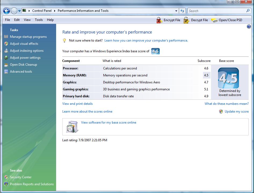Click Open/Close PSD toolbar label

[230, 20]
